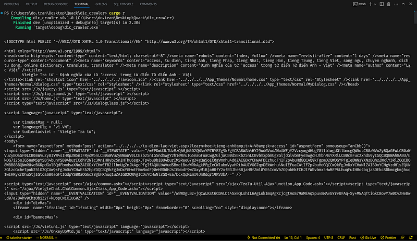
Task: Close the bottom panel
Action: (x=410, y=4)
